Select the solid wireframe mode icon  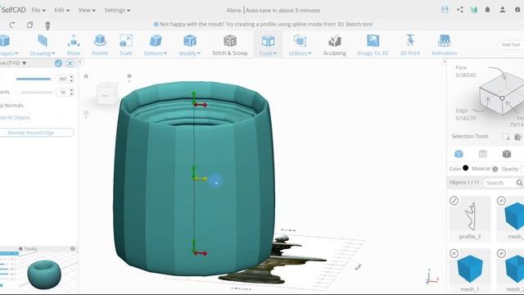pos(507,154)
